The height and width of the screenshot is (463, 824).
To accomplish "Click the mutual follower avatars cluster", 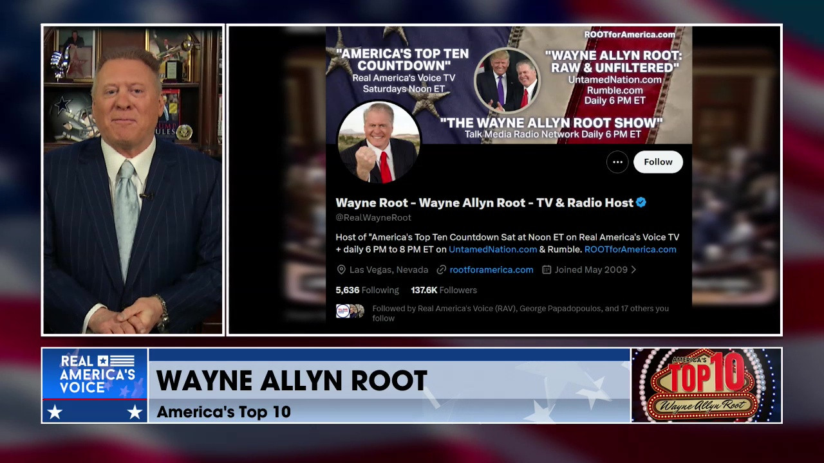I will point(350,312).
